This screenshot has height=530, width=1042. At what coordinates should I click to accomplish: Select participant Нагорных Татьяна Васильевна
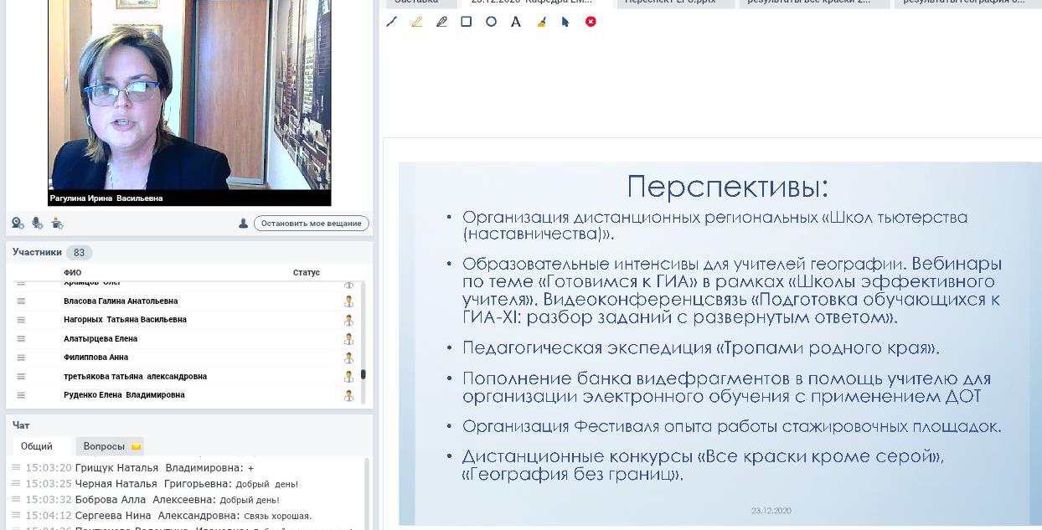point(125,320)
